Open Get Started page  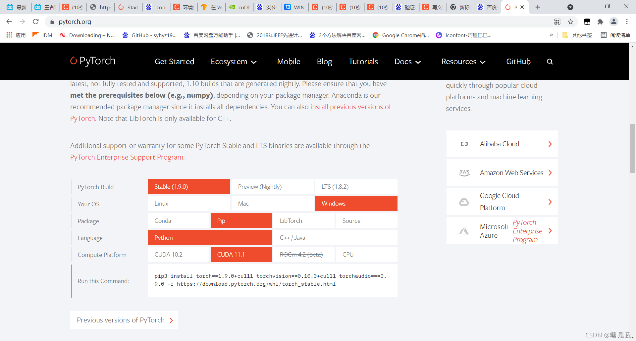tap(175, 62)
